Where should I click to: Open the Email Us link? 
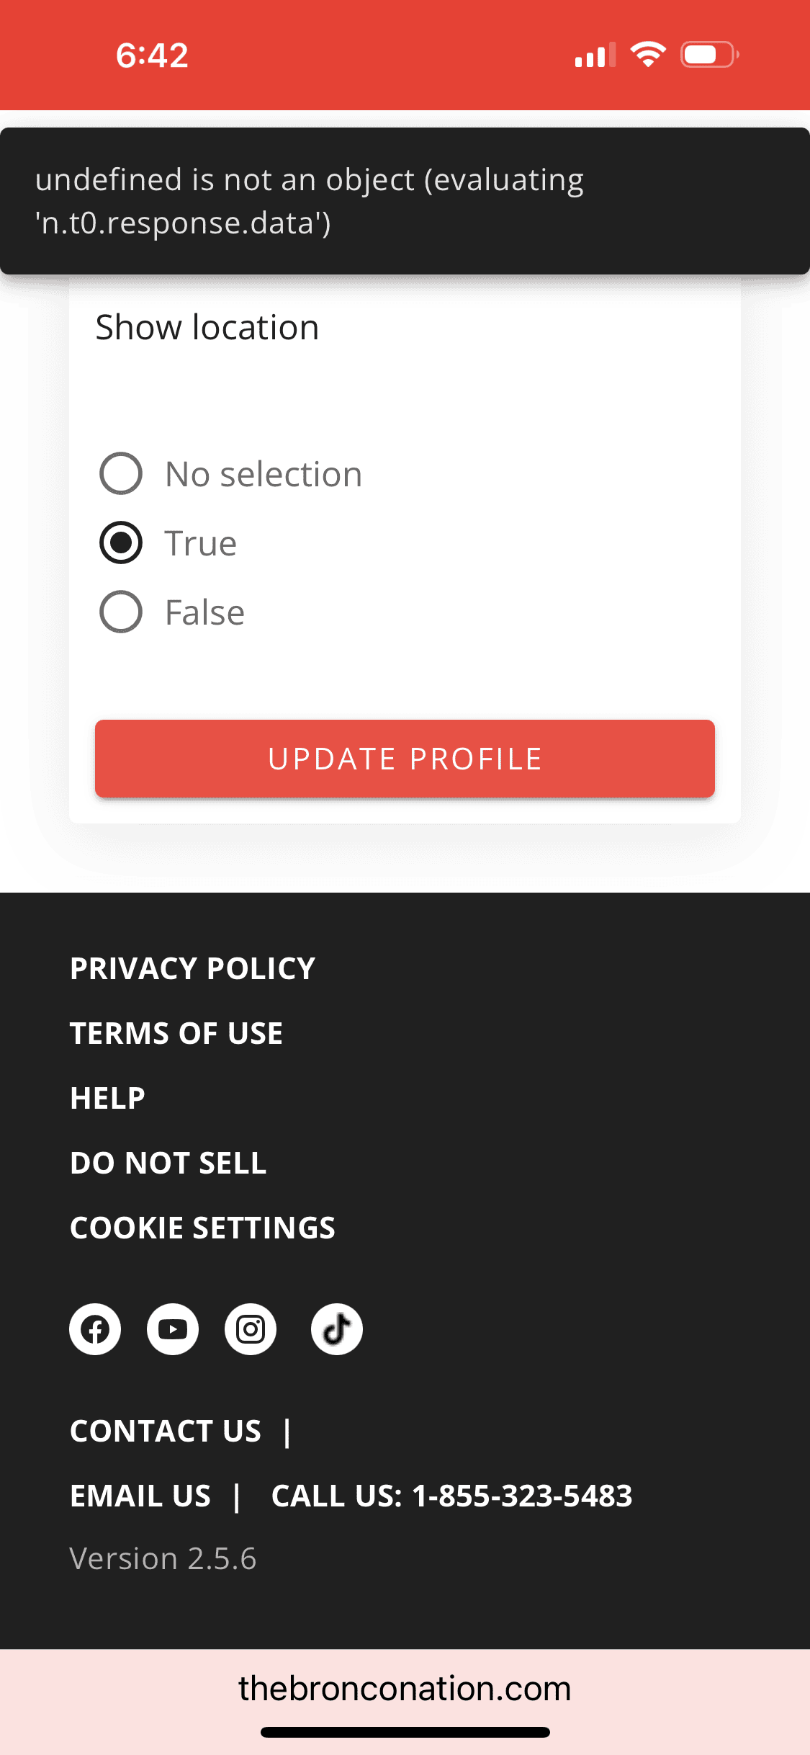click(140, 1496)
